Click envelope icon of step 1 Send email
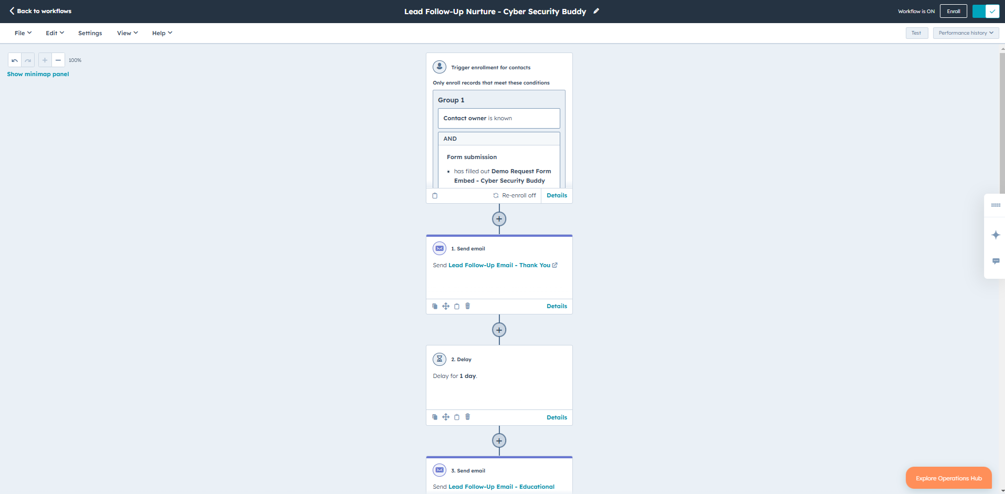Viewport: 1005px width, 494px height. coord(439,248)
